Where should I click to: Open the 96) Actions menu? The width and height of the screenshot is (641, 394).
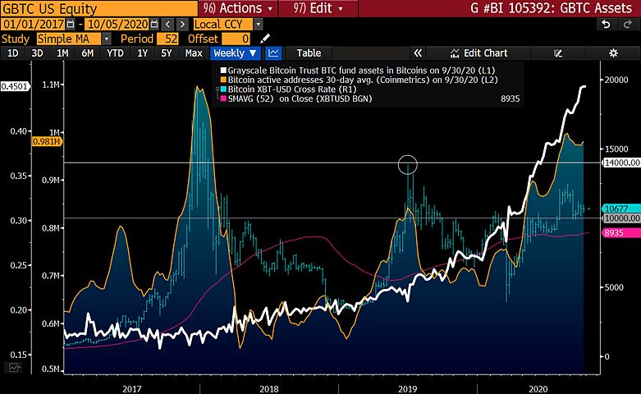(238, 8)
